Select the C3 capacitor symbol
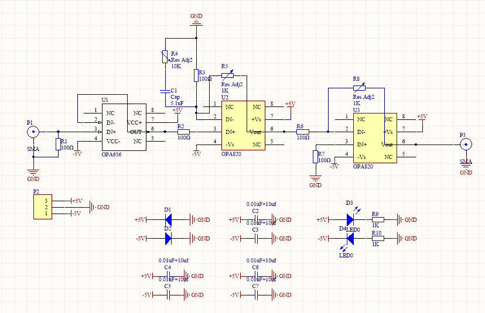Viewport: 485px width, 313px height. 256,238
